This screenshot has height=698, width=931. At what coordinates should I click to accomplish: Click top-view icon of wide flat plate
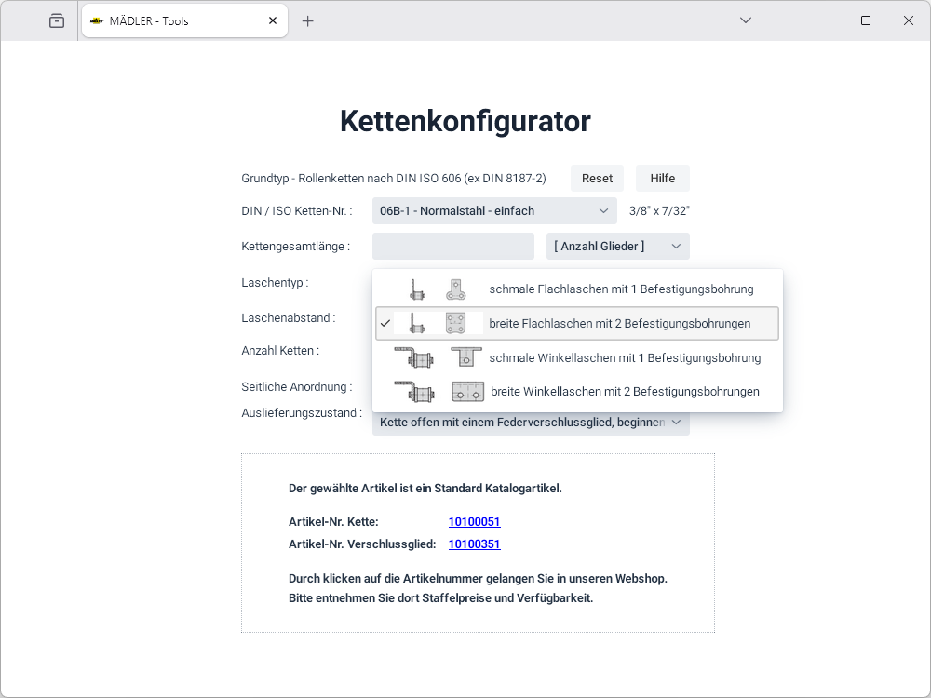point(455,323)
